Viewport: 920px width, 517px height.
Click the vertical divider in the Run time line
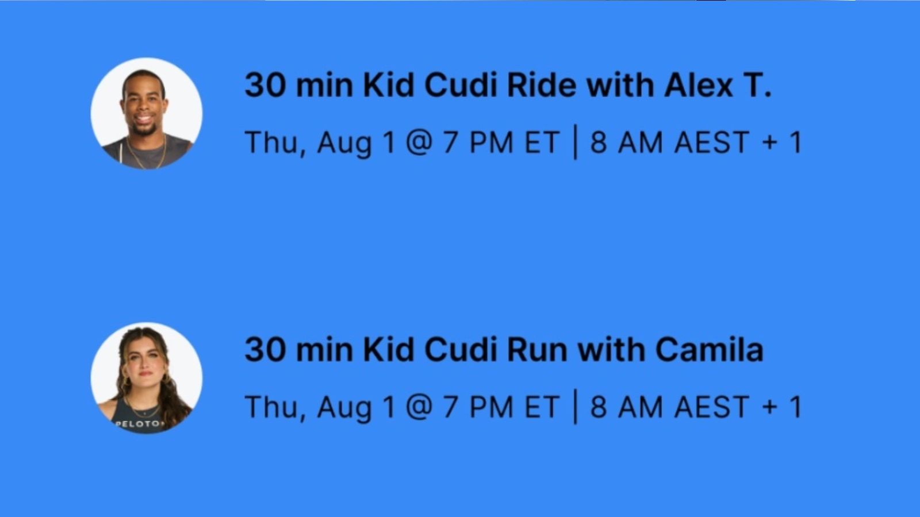click(576, 407)
